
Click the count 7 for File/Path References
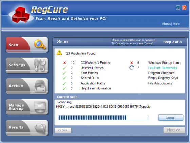pyautogui.click(x=138, y=68)
